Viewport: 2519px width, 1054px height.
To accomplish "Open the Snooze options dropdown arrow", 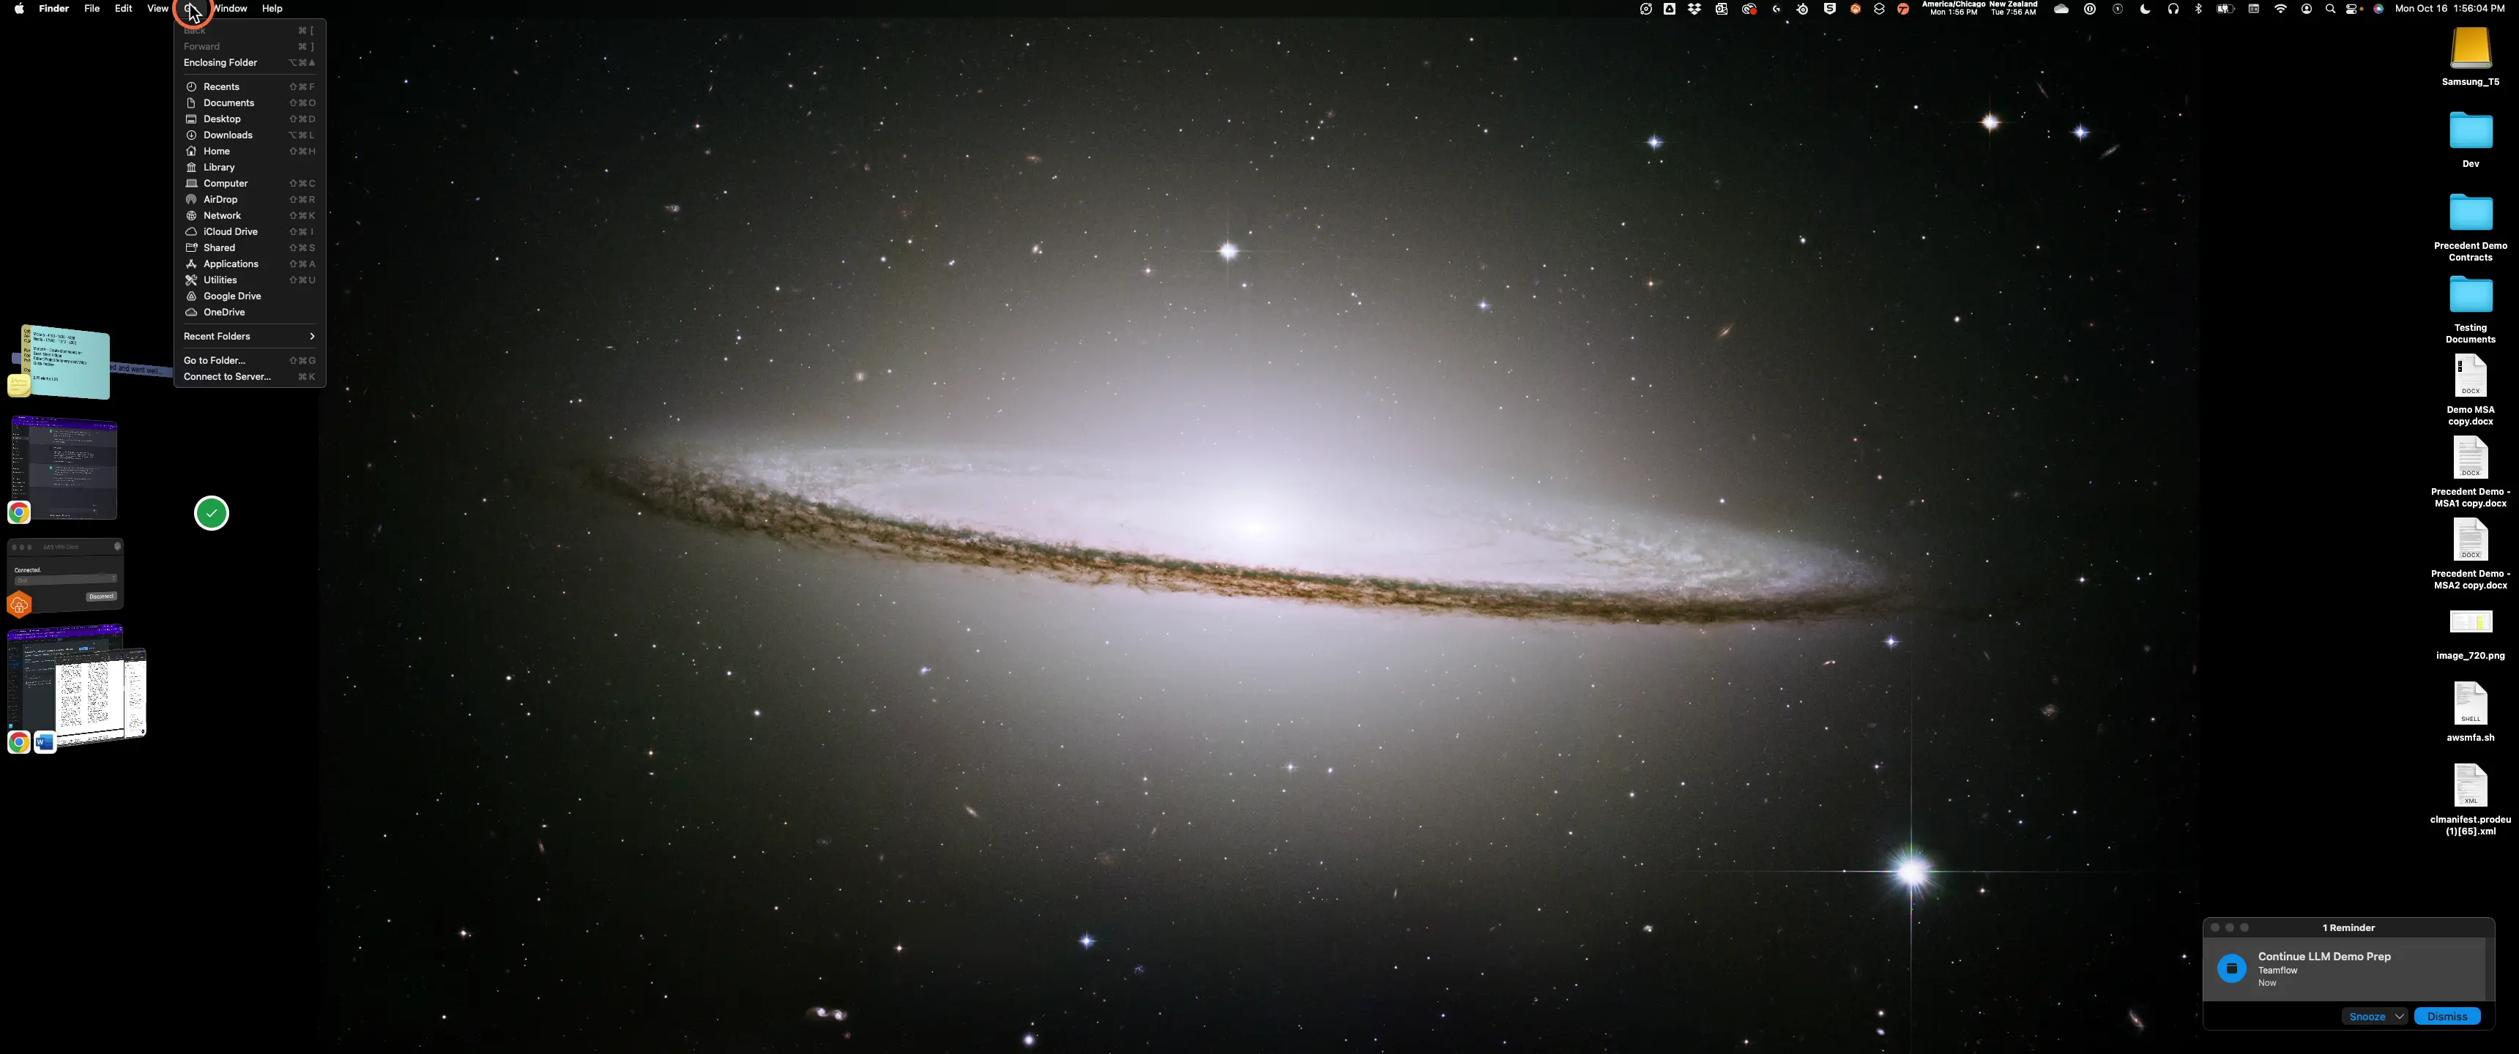I will tap(2399, 1016).
